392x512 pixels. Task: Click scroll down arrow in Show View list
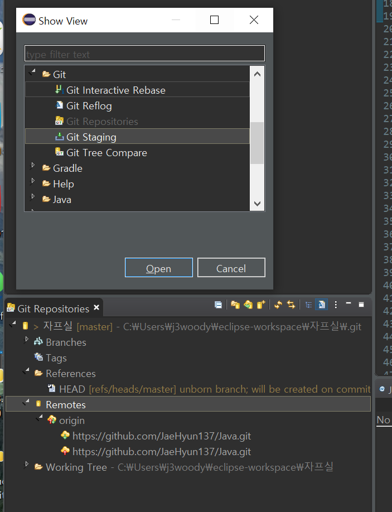click(257, 204)
